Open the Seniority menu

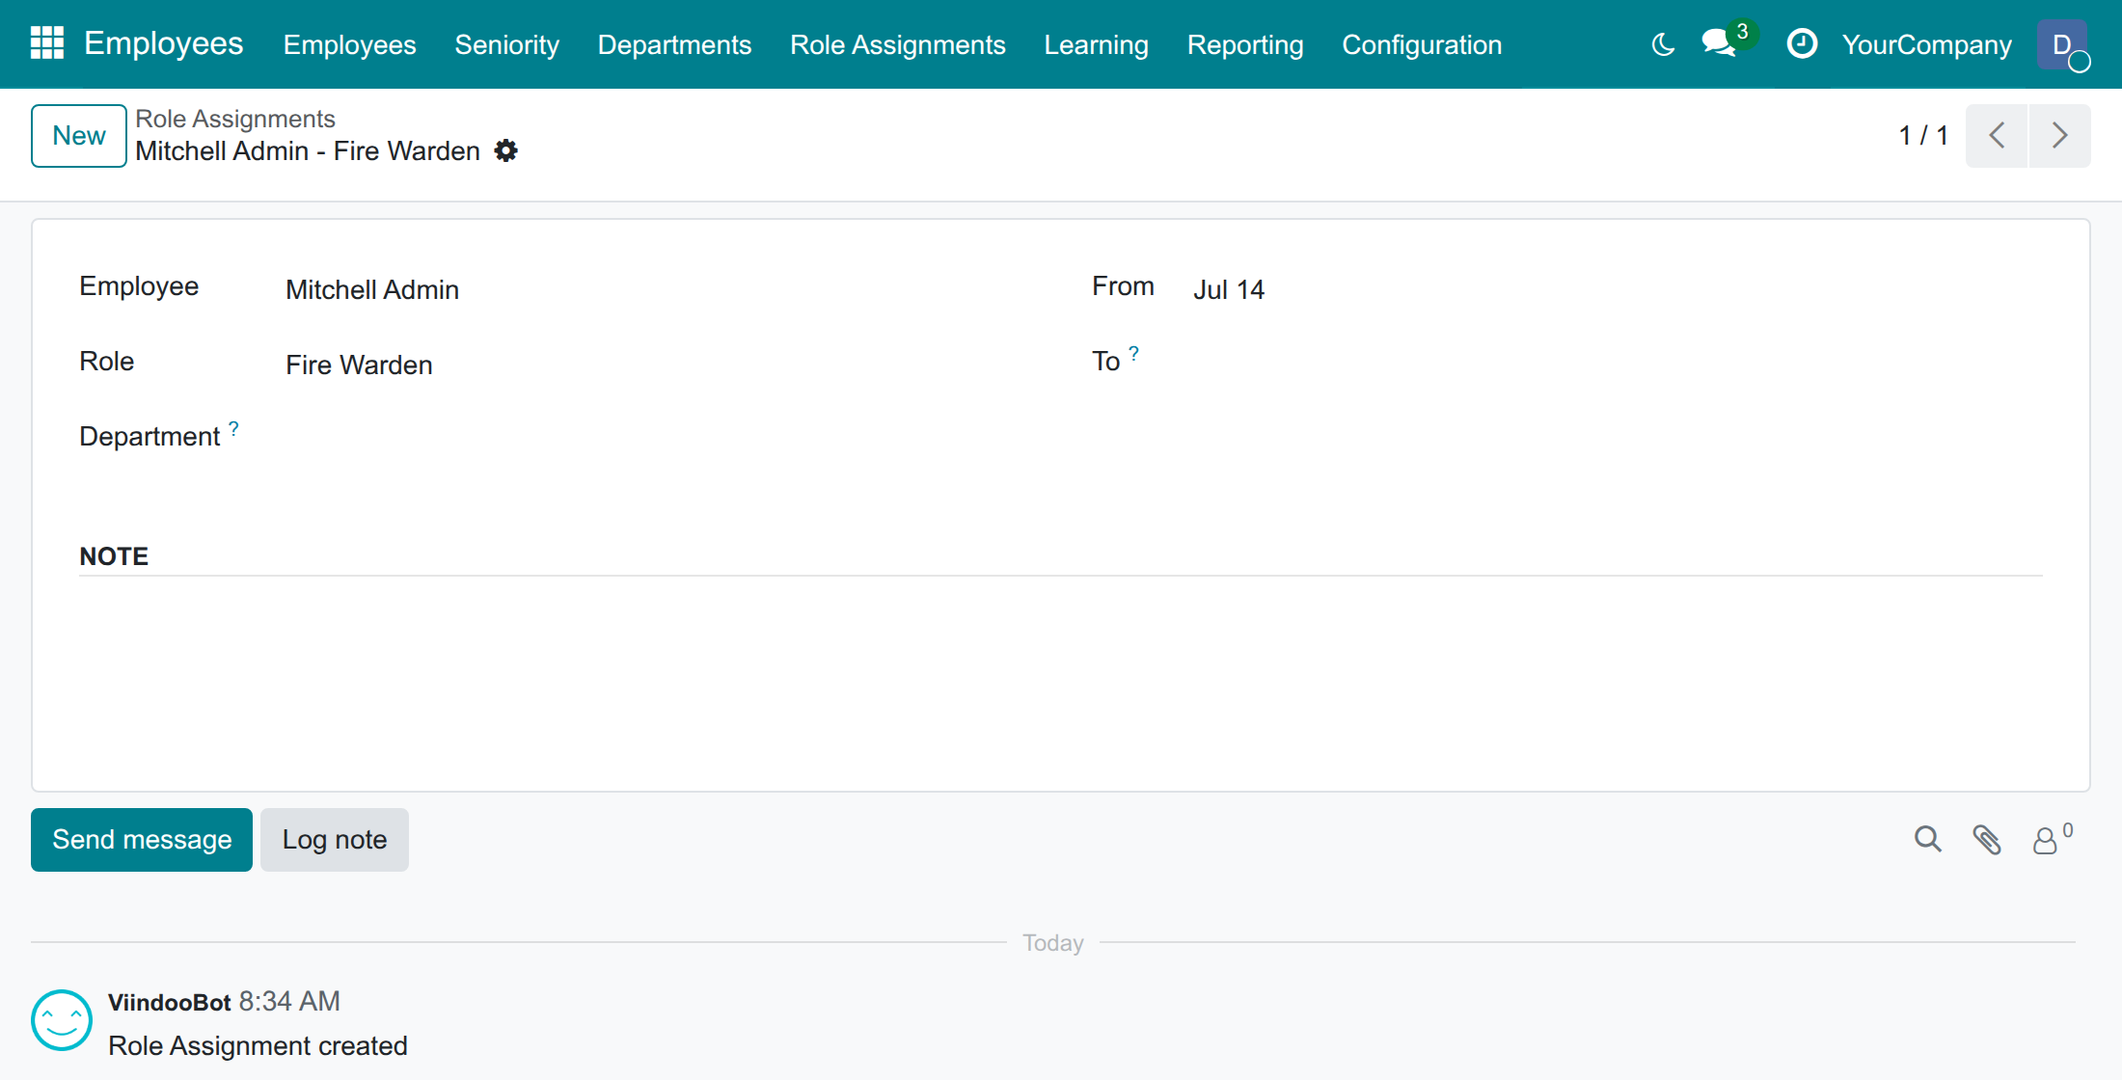[507, 44]
